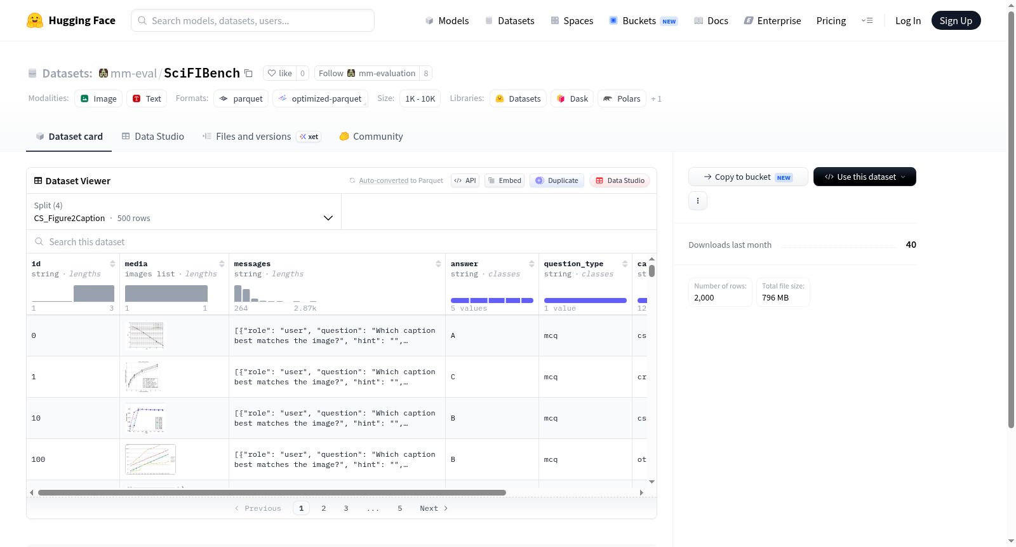Image resolution: width=1016 pixels, height=547 pixels.
Task: Sort by the question_type column
Action: (x=625, y=264)
